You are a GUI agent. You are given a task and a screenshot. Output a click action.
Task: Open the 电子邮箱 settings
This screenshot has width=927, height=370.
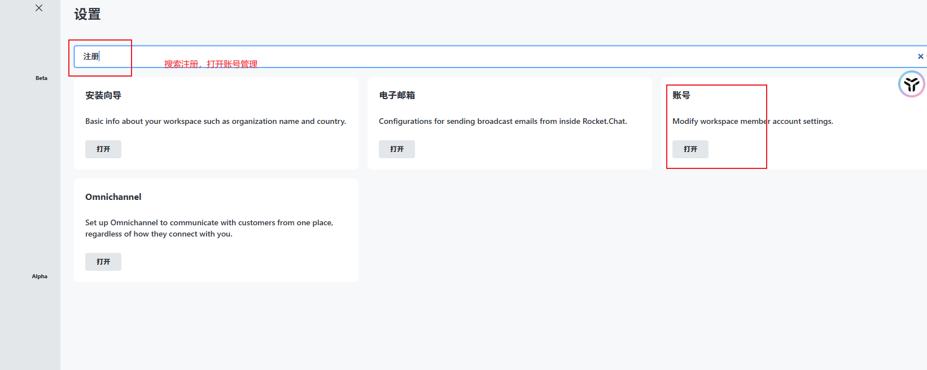[x=397, y=149]
